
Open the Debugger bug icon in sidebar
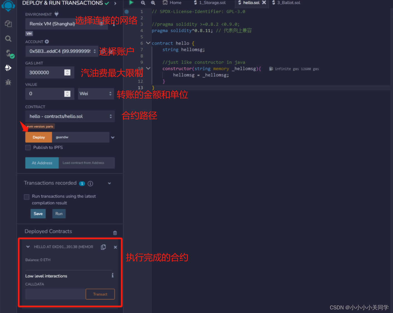click(x=8, y=82)
